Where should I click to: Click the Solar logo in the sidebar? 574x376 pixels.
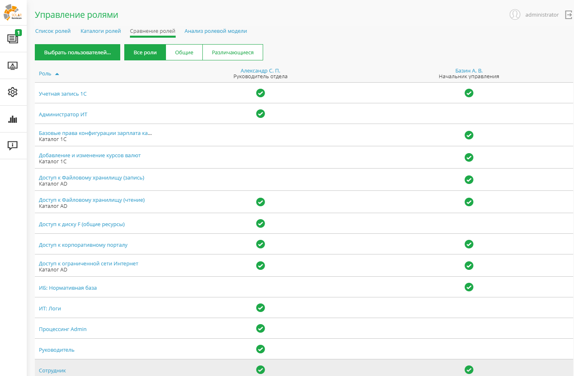coord(13,13)
